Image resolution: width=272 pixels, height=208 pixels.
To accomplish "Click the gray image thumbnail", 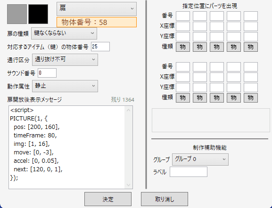I will 17,14.
